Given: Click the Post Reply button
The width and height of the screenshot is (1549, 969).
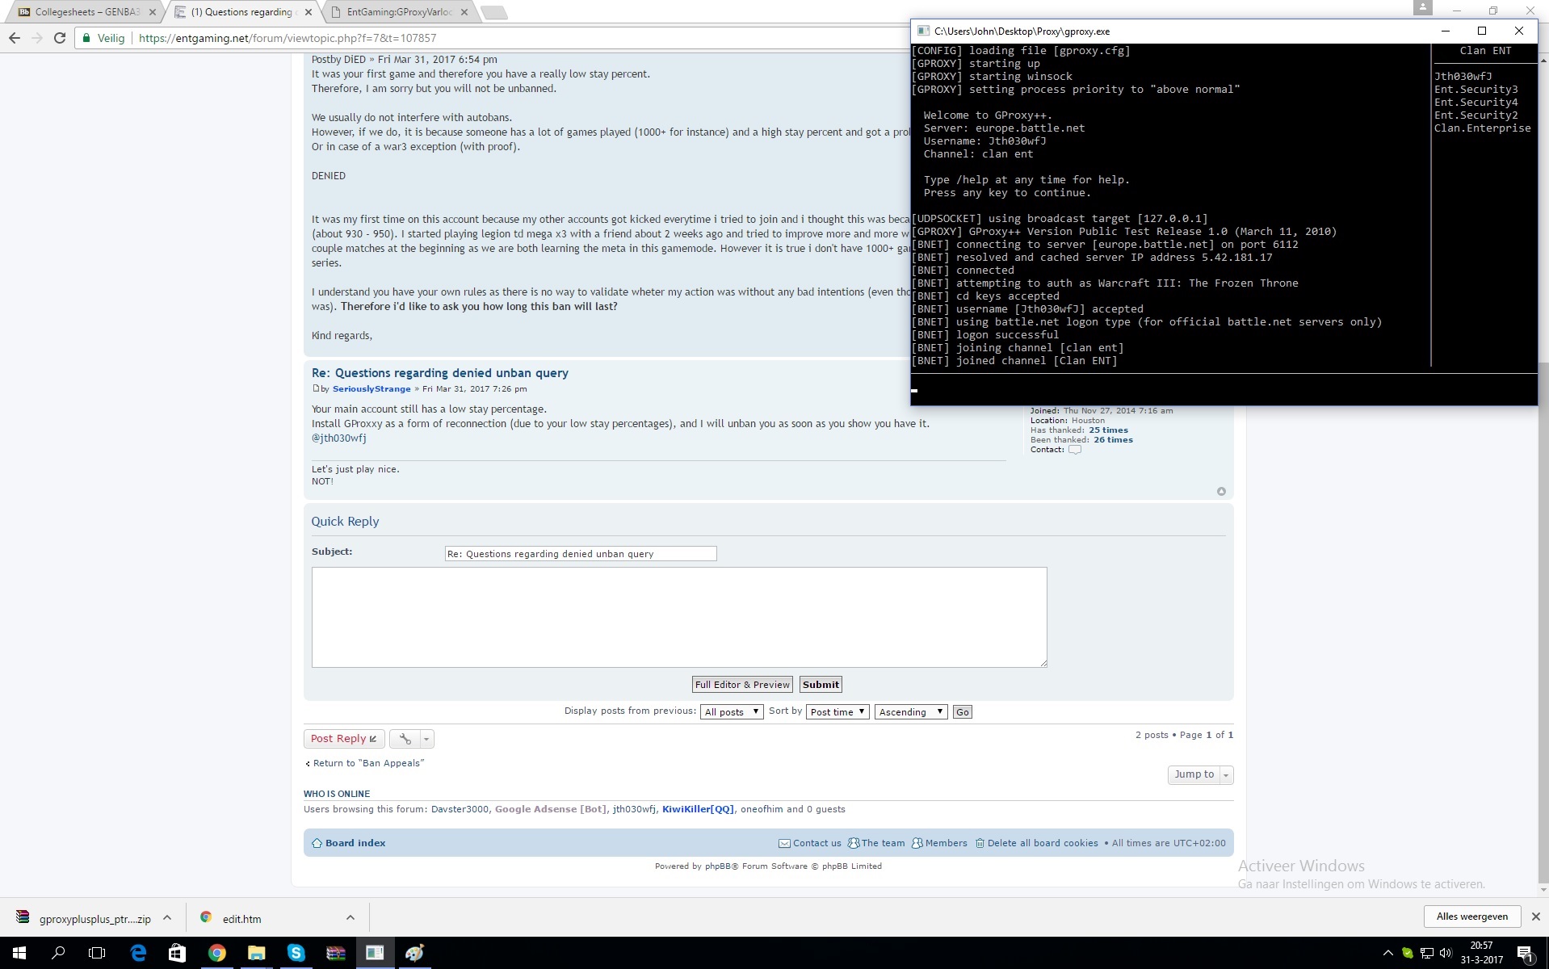Looking at the screenshot, I should point(344,739).
